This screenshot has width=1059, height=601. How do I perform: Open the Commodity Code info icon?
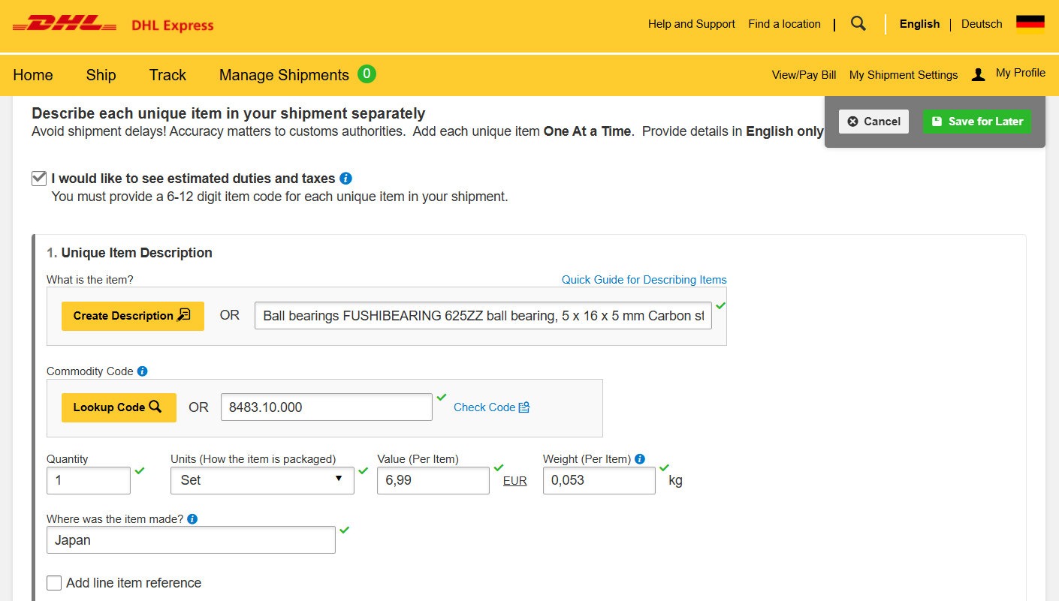(143, 371)
